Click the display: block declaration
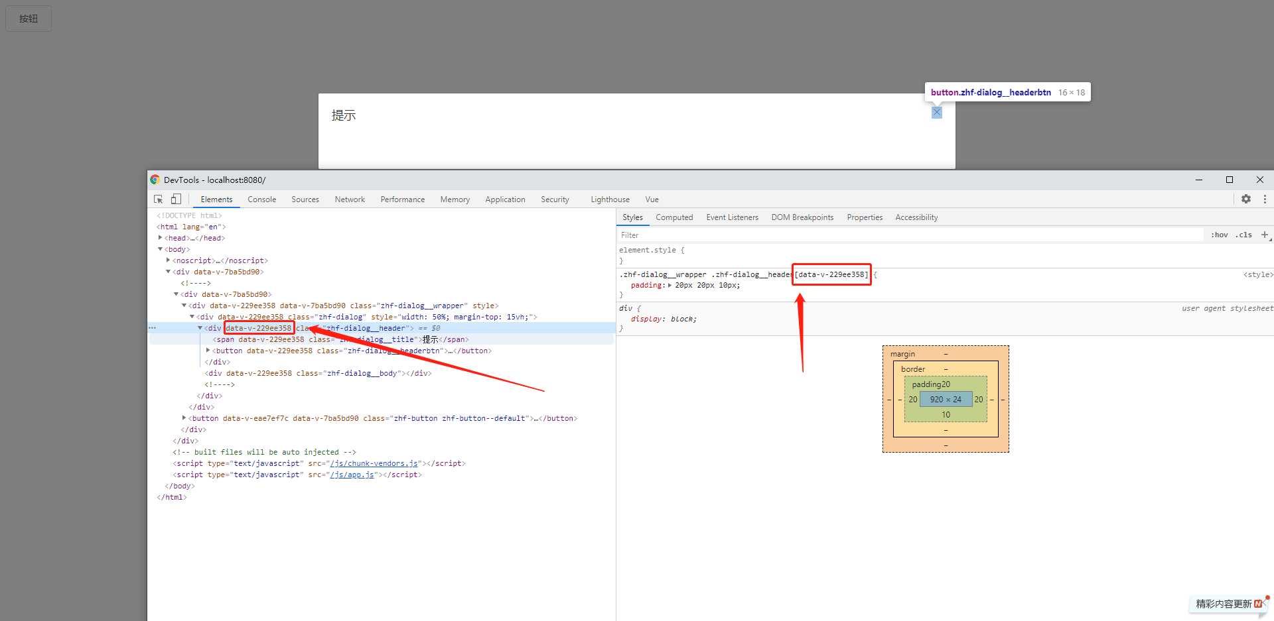This screenshot has width=1274, height=621. click(x=664, y=319)
